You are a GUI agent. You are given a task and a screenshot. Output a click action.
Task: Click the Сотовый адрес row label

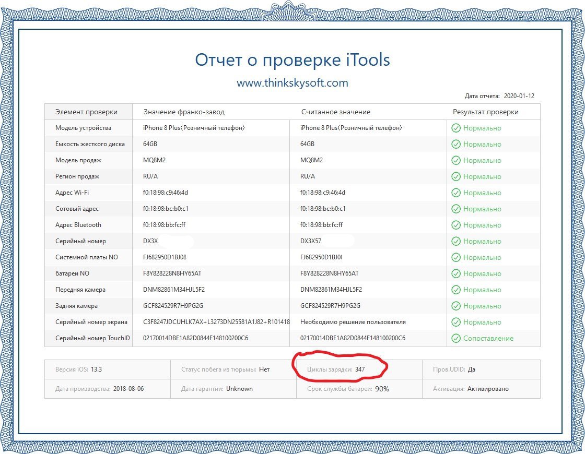tap(77, 209)
